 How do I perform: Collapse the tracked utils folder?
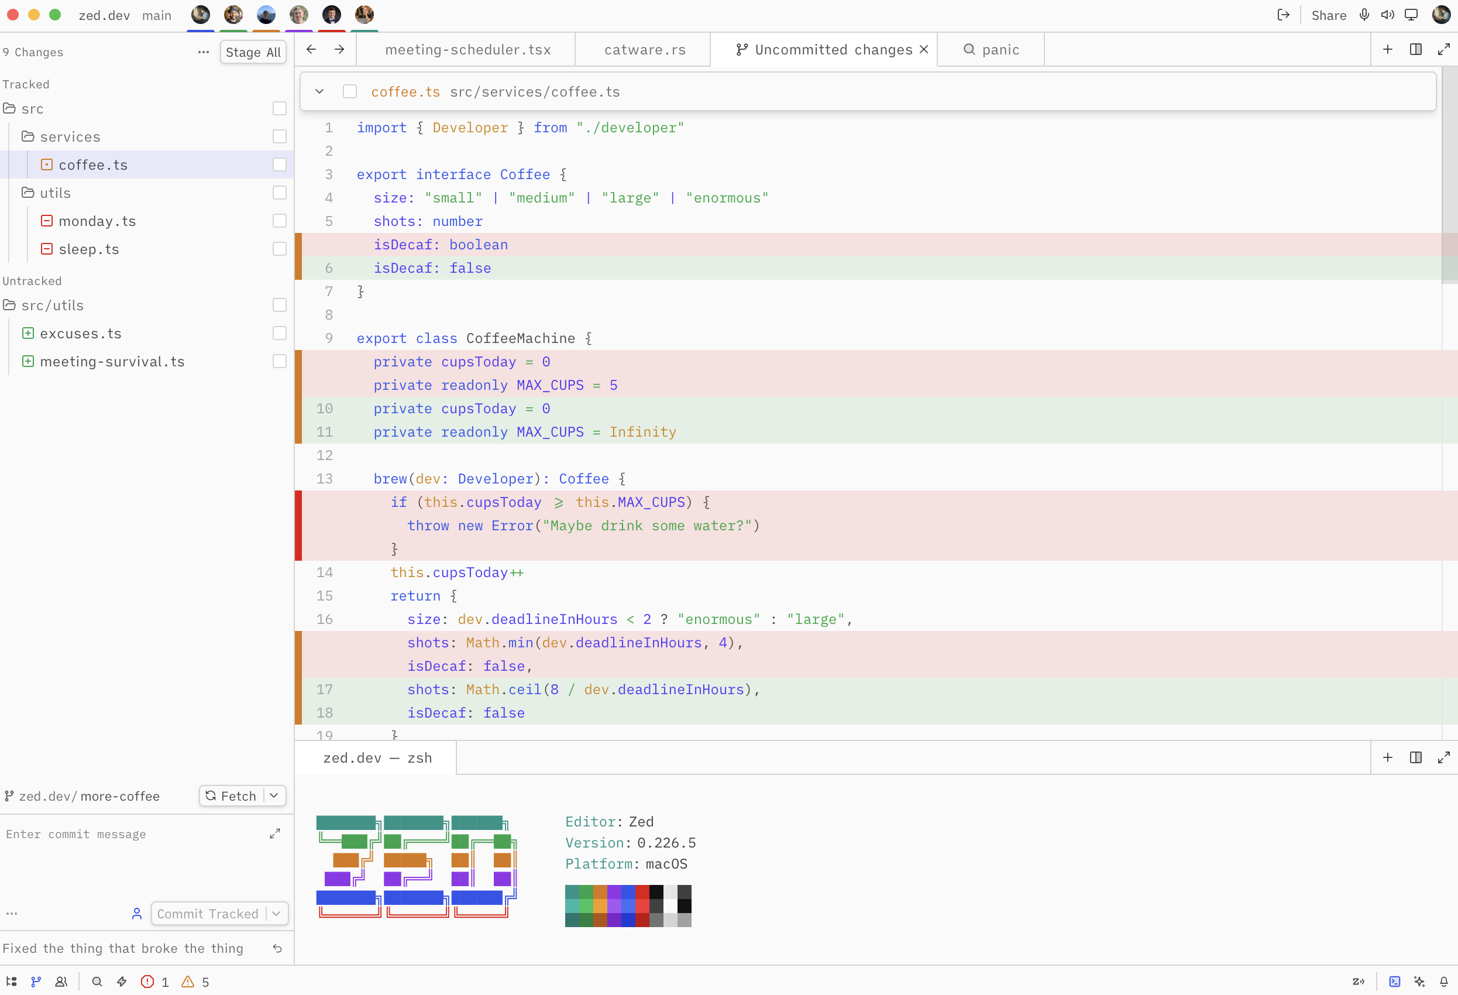(x=27, y=193)
